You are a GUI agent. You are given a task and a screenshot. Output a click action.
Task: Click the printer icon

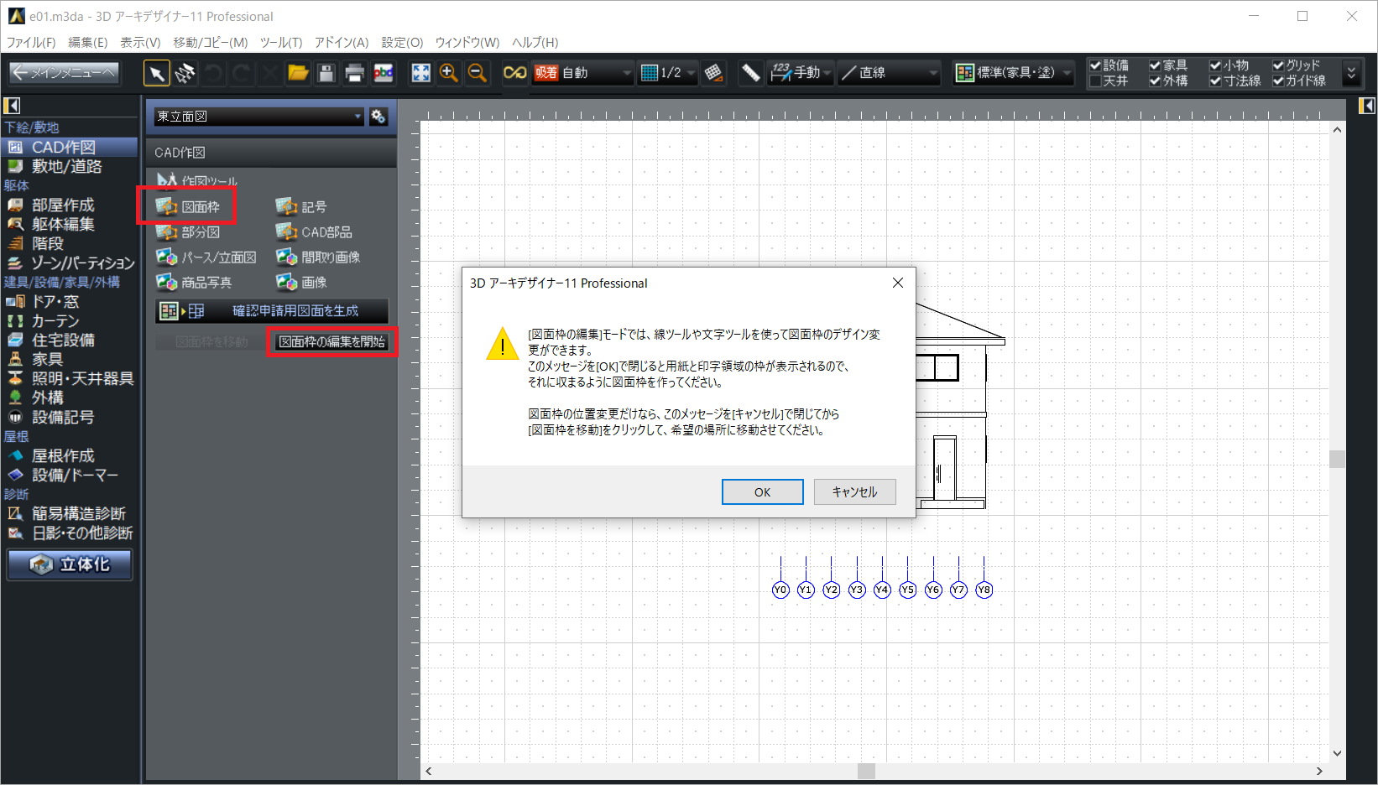(x=354, y=74)
